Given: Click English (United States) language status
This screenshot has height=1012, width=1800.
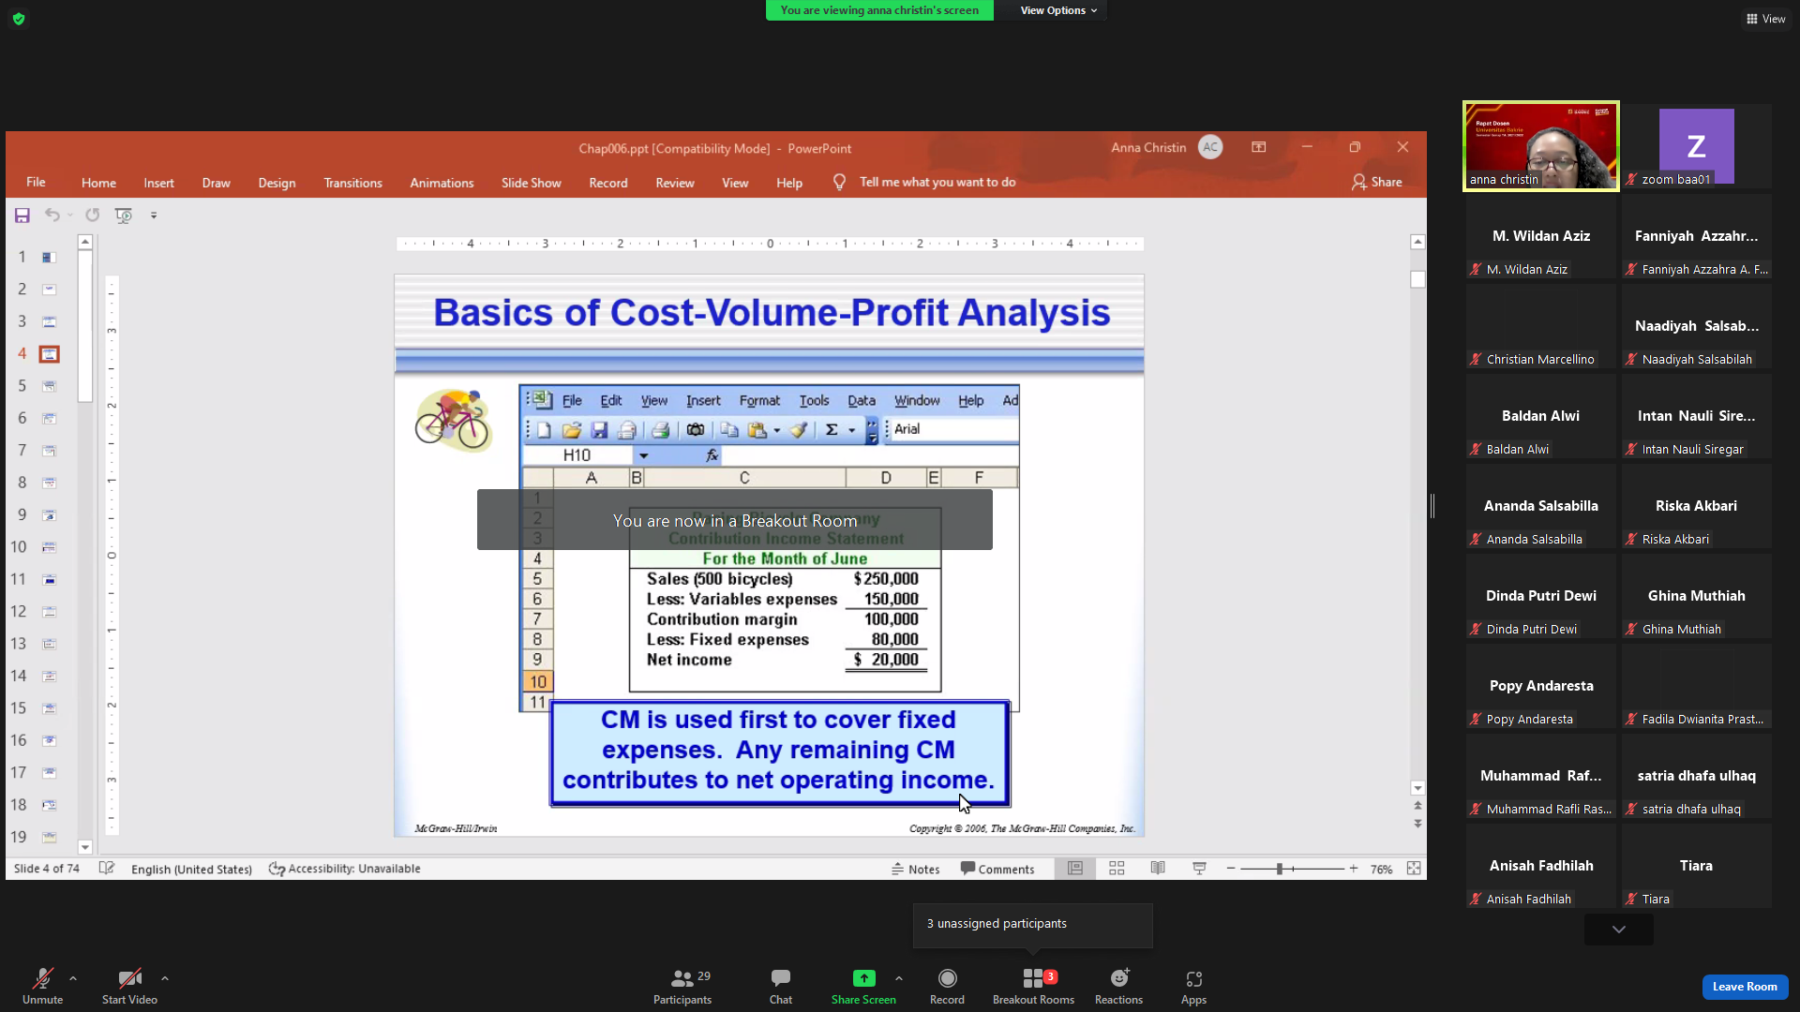Looking at the screenshot, I should click(191, 870).
